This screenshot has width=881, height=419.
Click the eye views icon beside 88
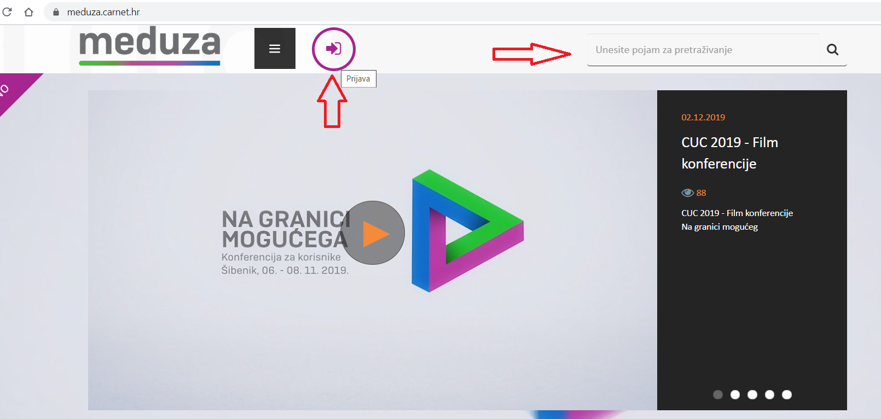[687, 193]
